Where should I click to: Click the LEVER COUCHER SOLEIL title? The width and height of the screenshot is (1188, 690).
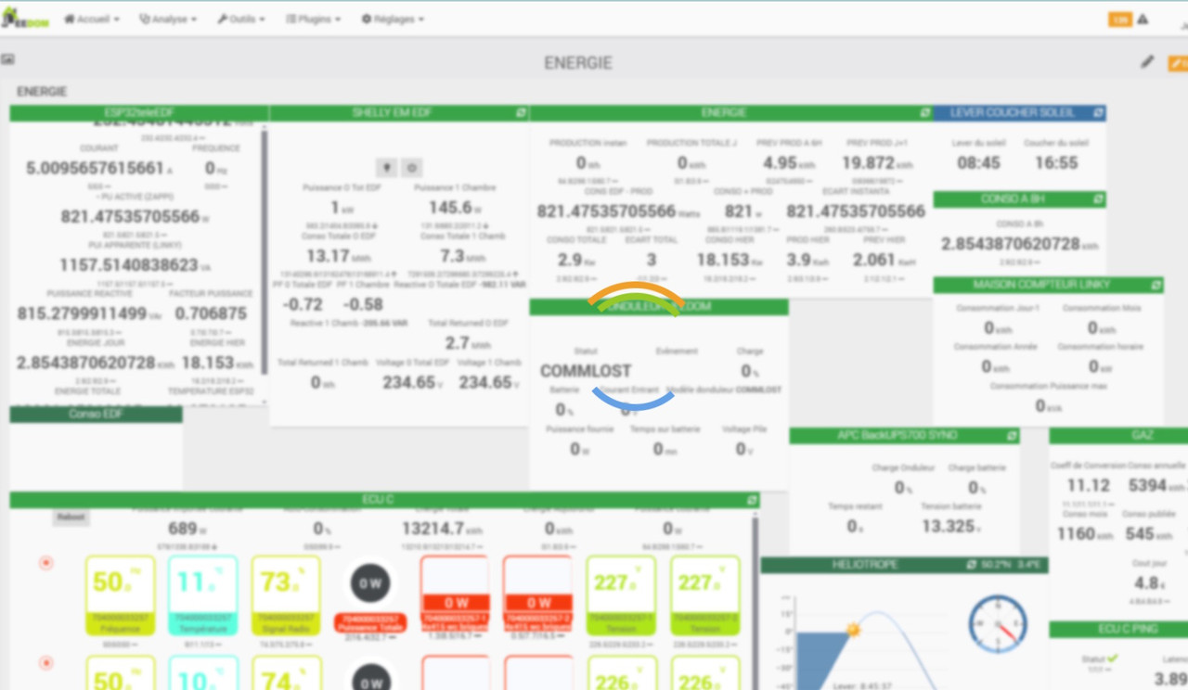(1012, 112)
